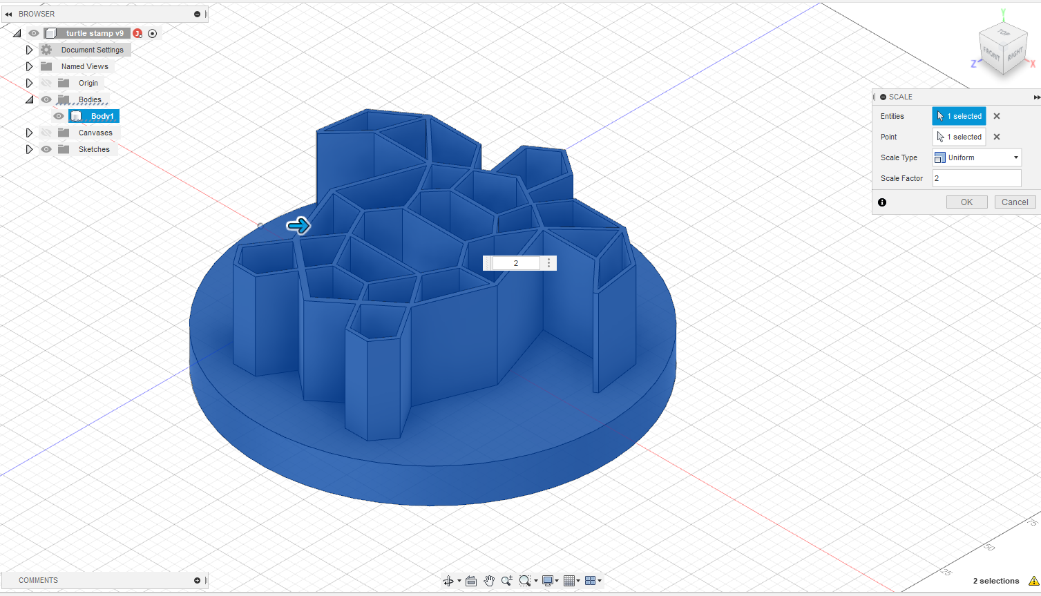Click the Scale dialog info icon

[882, 202]
